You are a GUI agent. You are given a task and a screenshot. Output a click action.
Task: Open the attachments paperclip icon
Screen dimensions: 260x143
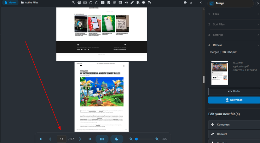click(x=114, y=3)
